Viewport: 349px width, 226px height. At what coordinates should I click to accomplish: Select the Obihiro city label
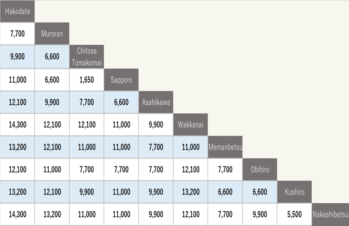point(260,169)
